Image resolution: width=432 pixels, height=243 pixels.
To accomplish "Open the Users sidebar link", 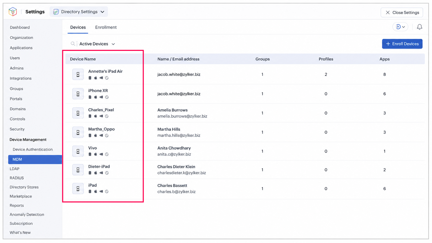I will [x=15, y=58].
